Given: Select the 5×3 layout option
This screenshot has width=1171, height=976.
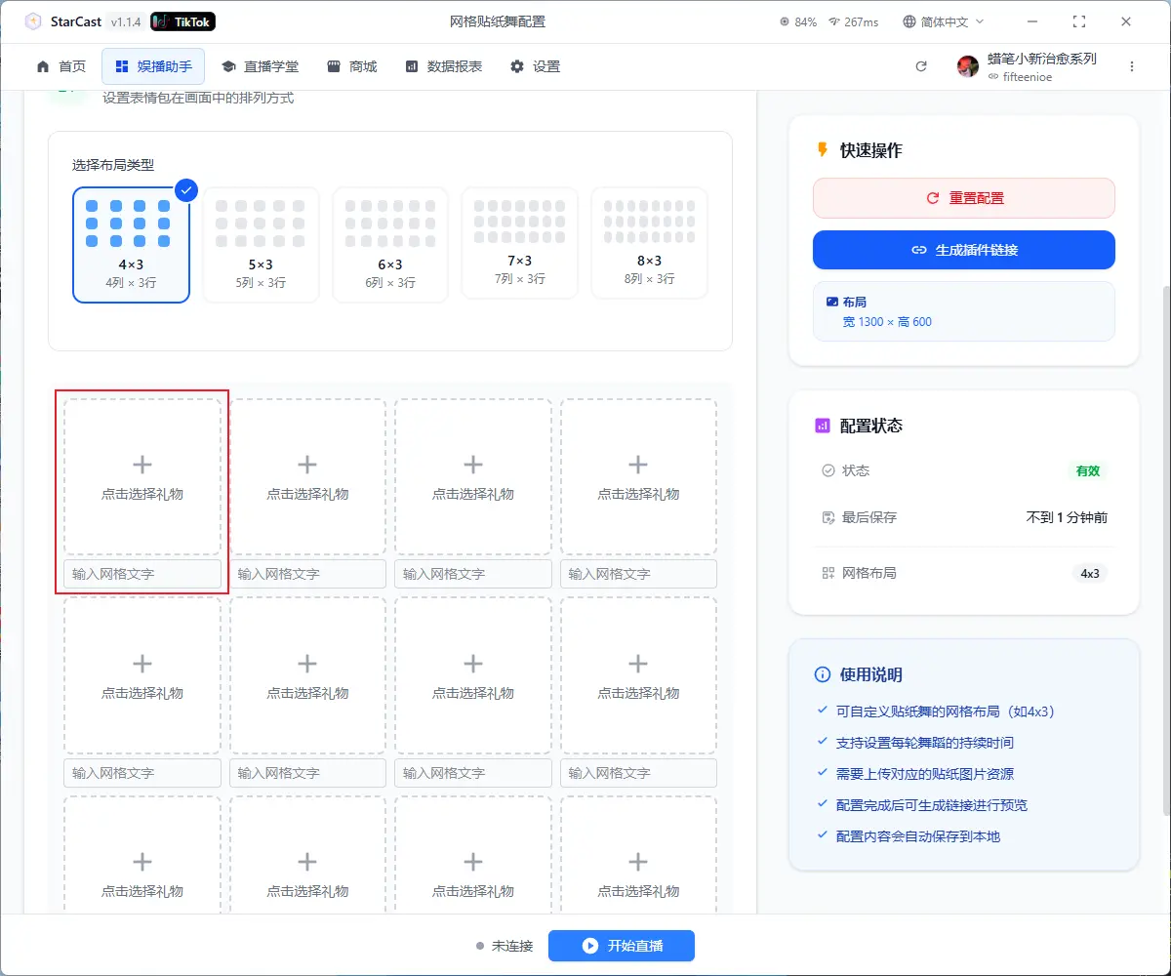Looking at the screenshot, I should (261, 244).
